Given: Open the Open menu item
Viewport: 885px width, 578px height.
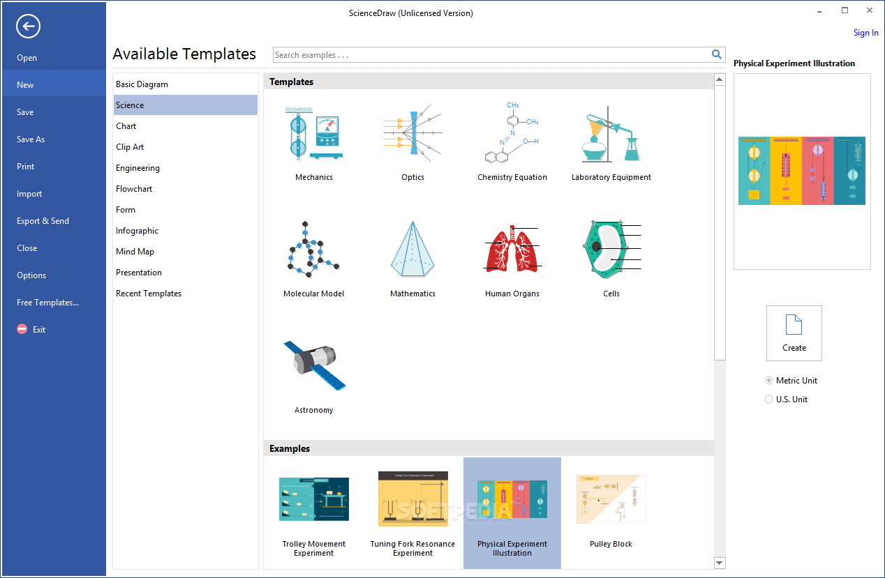Looking at the screenshot, I should coord(53,58).
